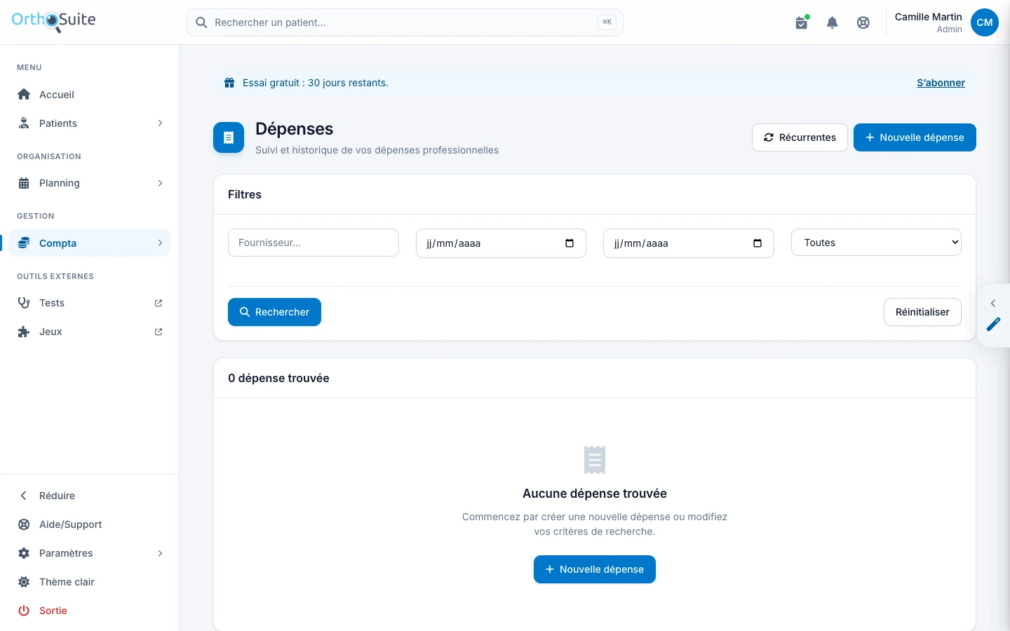The height and width of the screenshot is (631, 1010).
Task: Click the Dépenses receipt icon
Action: (229, 137)
